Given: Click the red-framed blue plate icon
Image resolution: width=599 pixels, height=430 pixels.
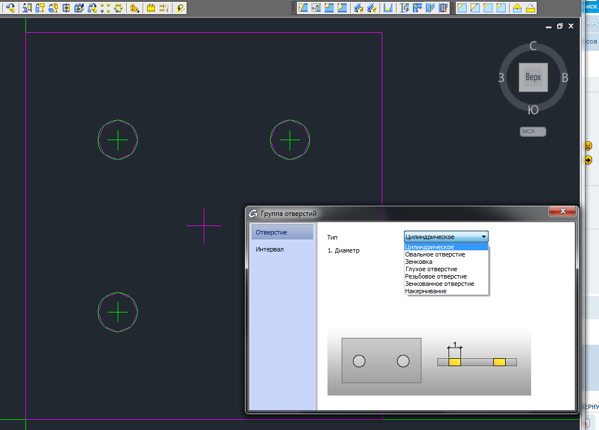Looking at the screenshot, I should pos(443,8).
